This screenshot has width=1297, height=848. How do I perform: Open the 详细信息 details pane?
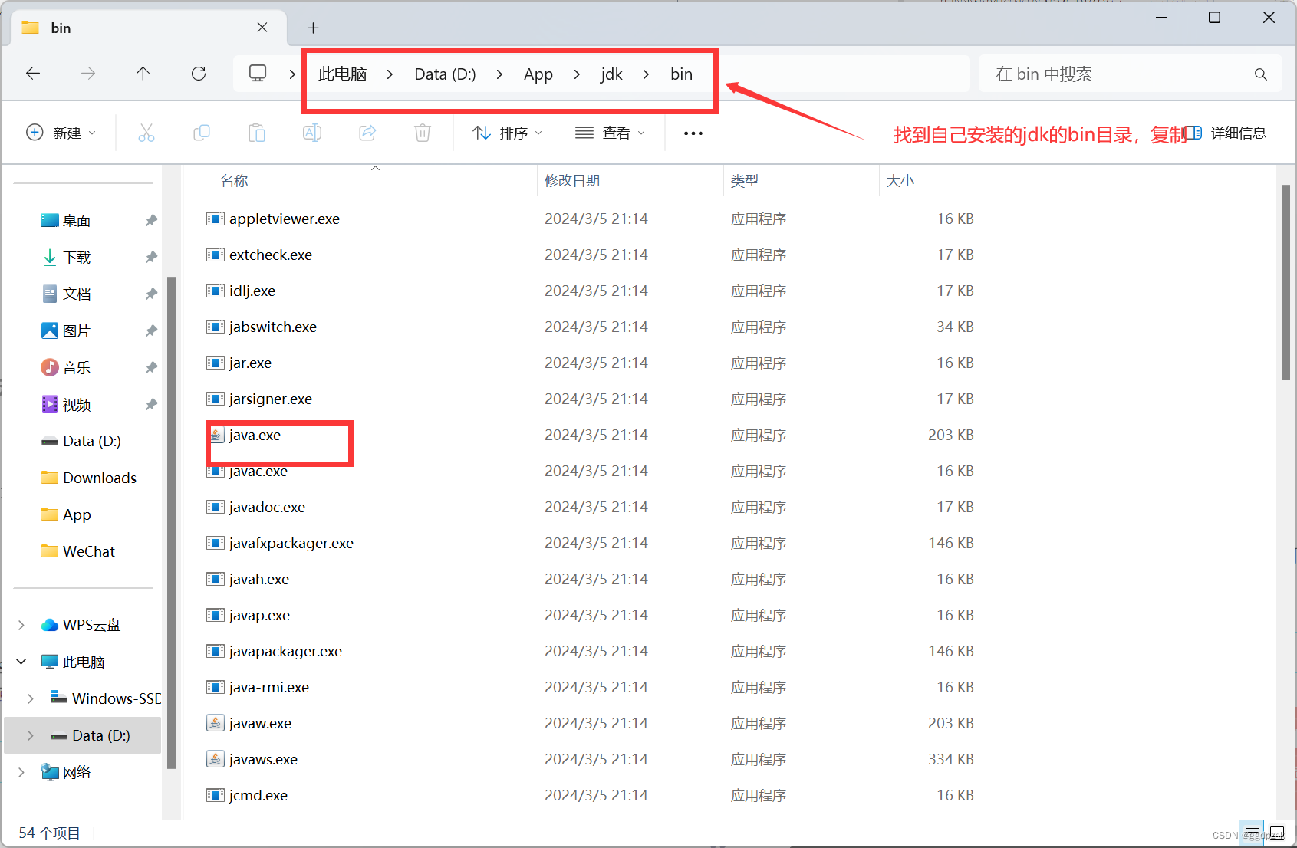coord(1226,133)
